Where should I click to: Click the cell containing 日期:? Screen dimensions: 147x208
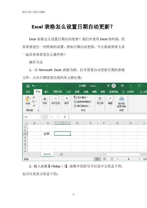48,134
